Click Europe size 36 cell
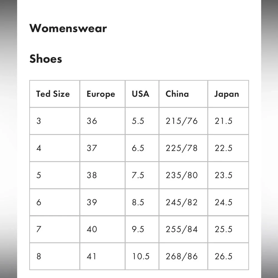This screenshot has width=278, height=278. point(103,121)
